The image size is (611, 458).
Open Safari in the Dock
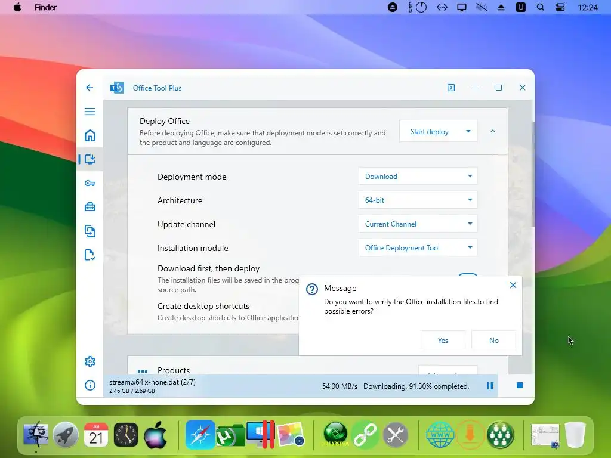coord(200,435)
